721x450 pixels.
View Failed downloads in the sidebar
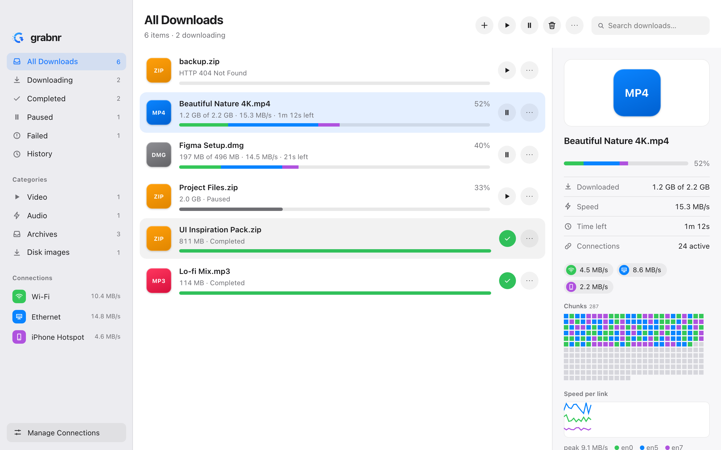(x=66, y=136)
